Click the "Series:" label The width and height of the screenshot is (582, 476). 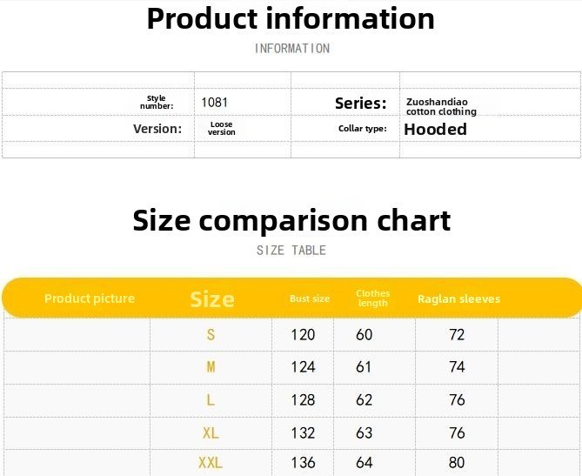(360, 104)
